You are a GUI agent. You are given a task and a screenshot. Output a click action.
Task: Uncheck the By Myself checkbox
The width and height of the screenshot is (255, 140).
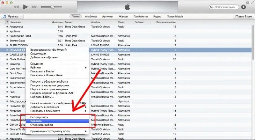coord(7,50)
